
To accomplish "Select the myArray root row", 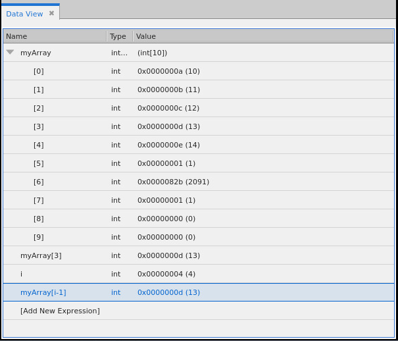I will click(x=36, y=53).
